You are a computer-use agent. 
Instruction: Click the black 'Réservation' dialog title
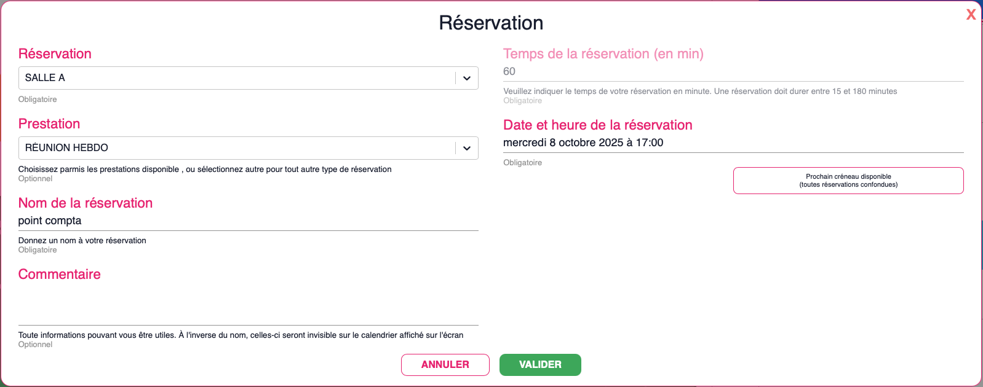491,23
